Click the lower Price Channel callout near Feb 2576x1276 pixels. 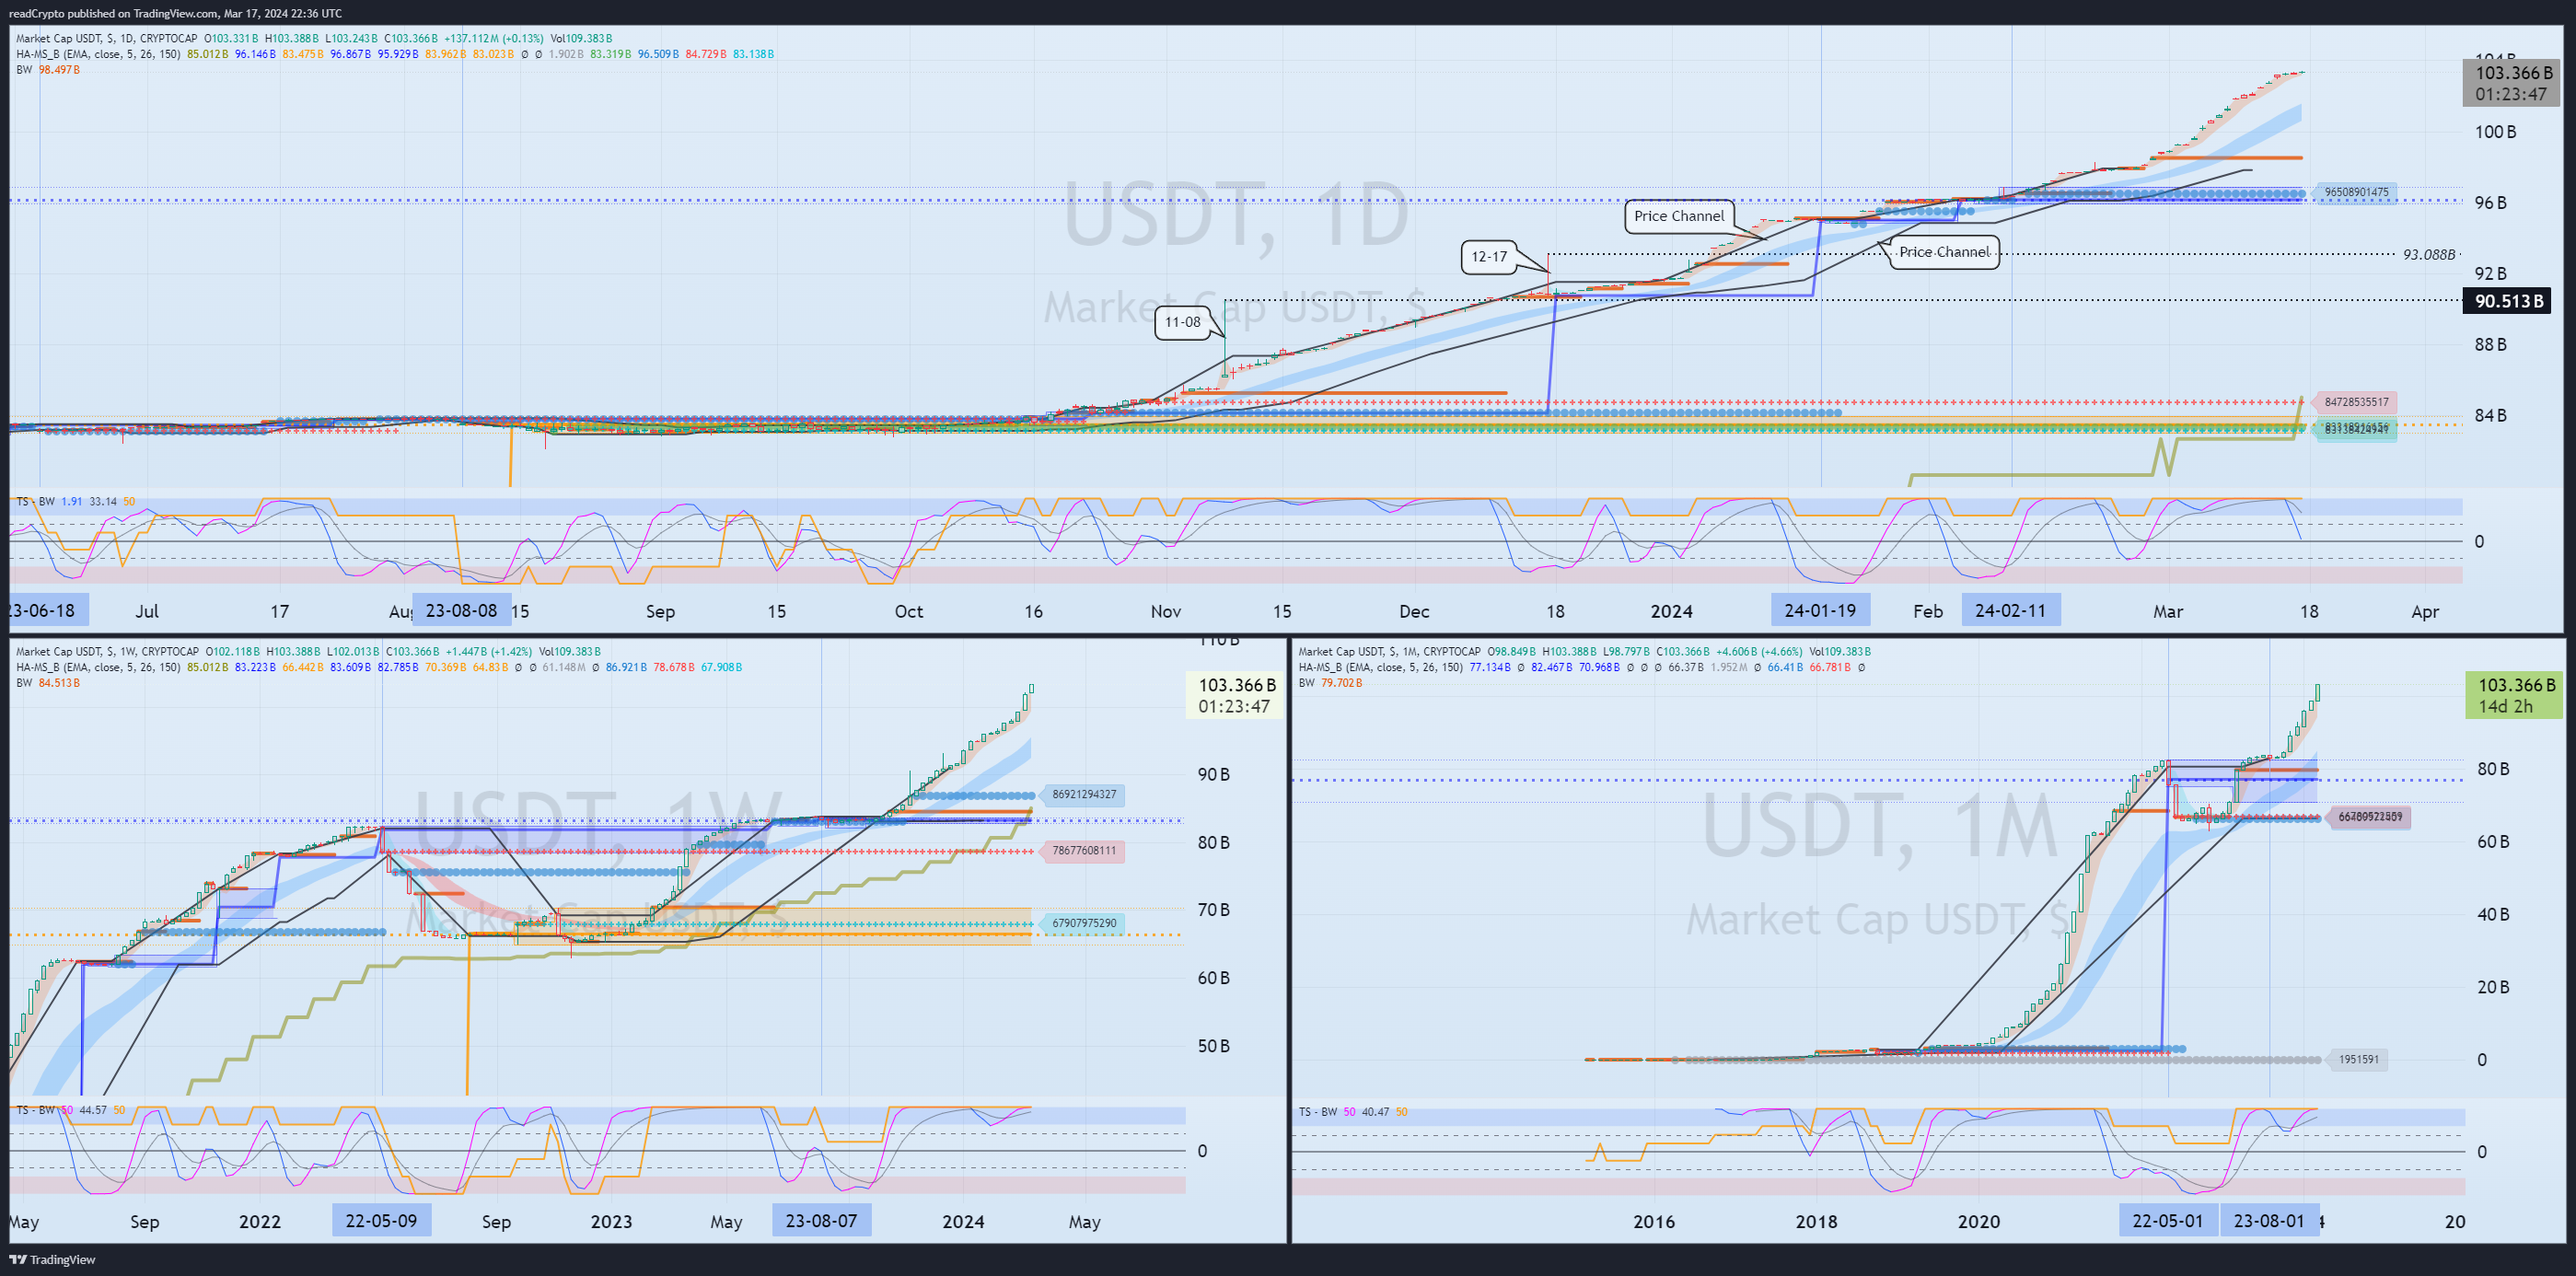coord(1944,252)
